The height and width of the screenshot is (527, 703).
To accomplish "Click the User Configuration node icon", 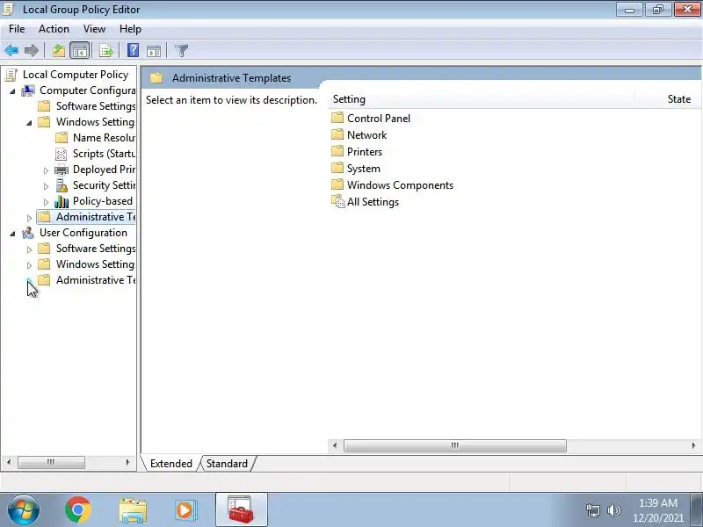I will click(28, 233).
